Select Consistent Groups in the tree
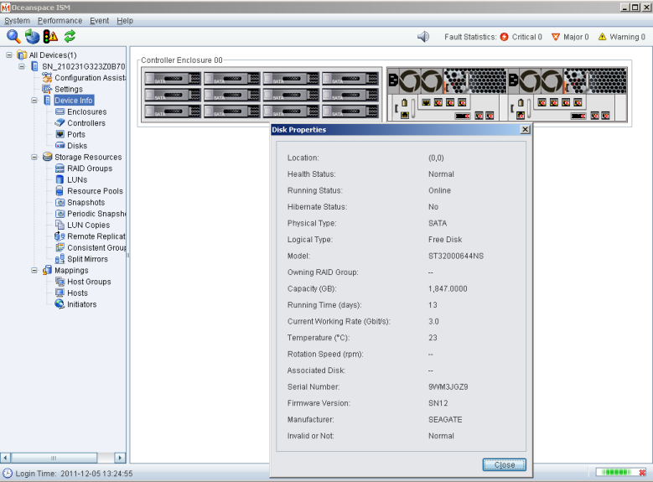Viewport: 653px width, 482px height. point(96,247)
